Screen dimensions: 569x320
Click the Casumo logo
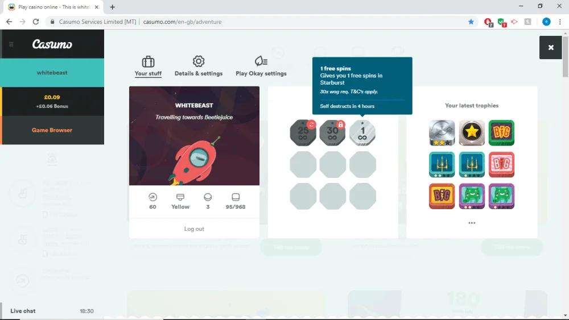click(x=52, y=44)
